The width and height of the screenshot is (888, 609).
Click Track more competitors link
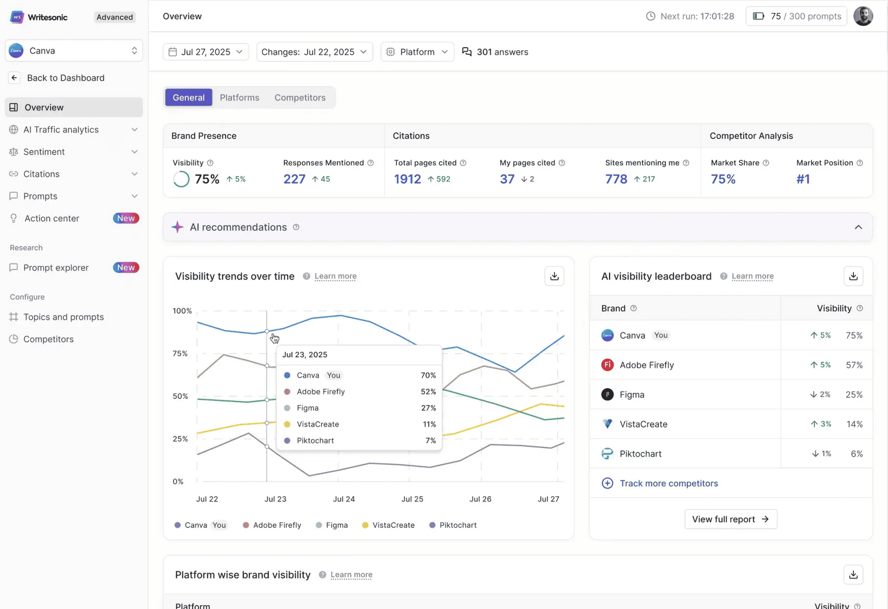pyautogui.click(x=669, y=483)
